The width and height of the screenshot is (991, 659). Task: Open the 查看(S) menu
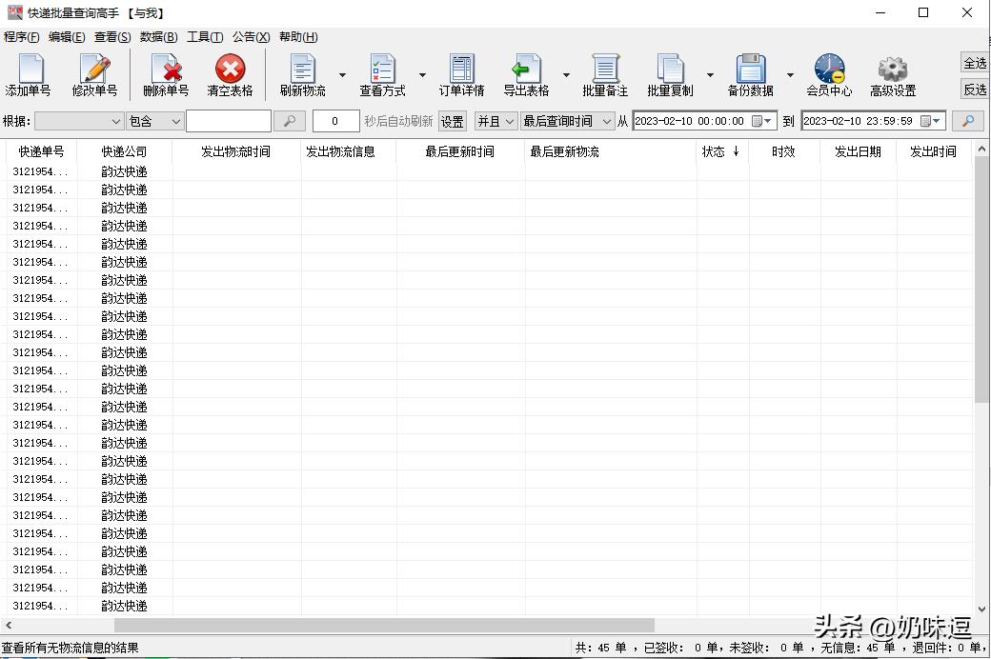(x=112, y=36)
